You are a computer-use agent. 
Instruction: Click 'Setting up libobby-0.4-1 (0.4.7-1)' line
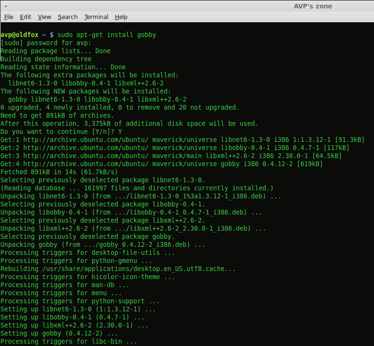pos(72,318)
